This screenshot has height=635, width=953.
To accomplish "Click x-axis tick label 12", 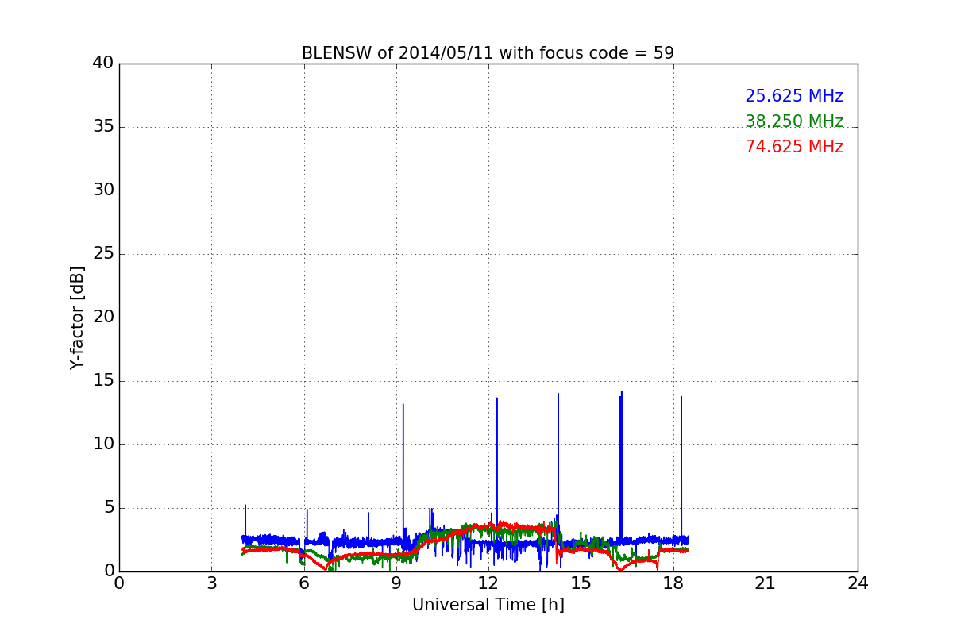I will coord(488,583).
